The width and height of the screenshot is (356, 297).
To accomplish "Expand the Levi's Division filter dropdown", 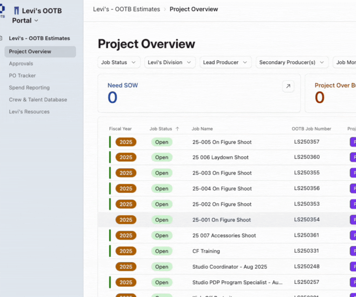I will (x=170, y=62).
